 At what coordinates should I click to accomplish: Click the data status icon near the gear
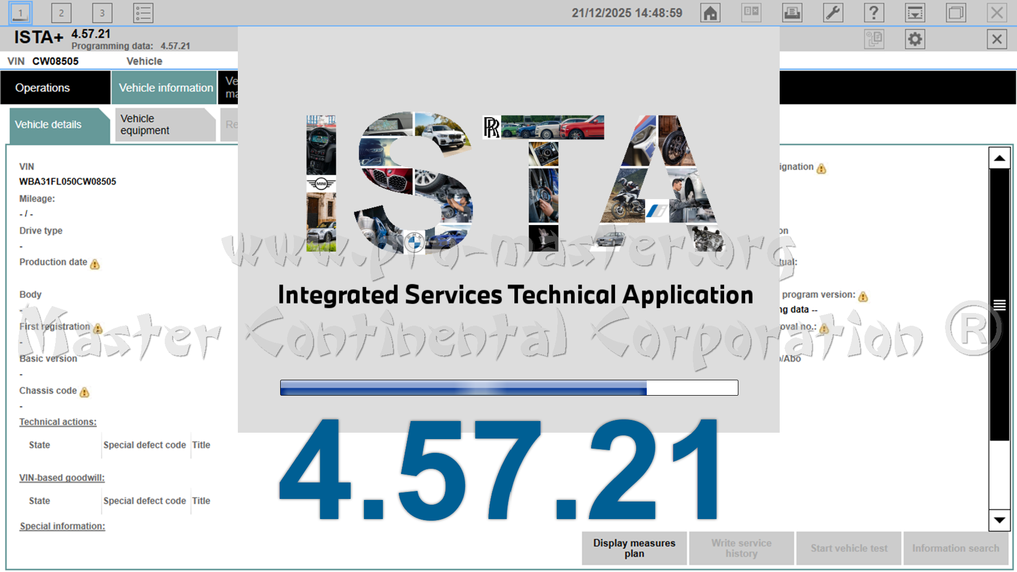coord(874,39)
